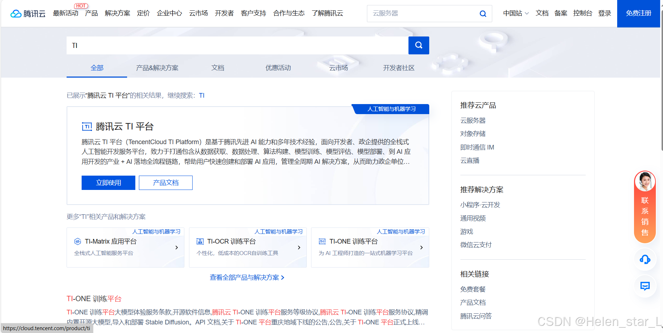Click the 人工智能与机器学习 tag on TI platform card

click(391, 109)
